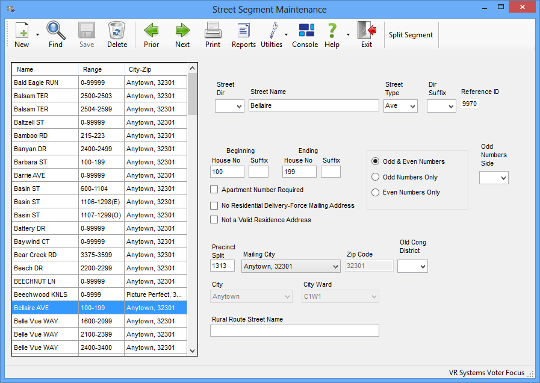540x383 pixels.
Task: Click the Ending Suffix field
Action: point(331,172)
